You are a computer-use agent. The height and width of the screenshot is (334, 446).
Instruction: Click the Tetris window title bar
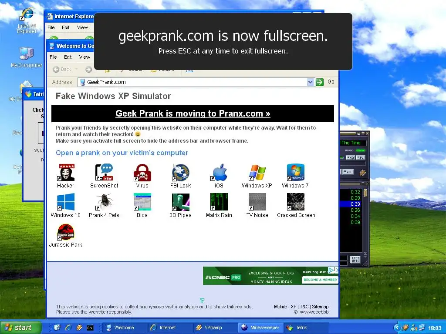[x=34, y=94]
